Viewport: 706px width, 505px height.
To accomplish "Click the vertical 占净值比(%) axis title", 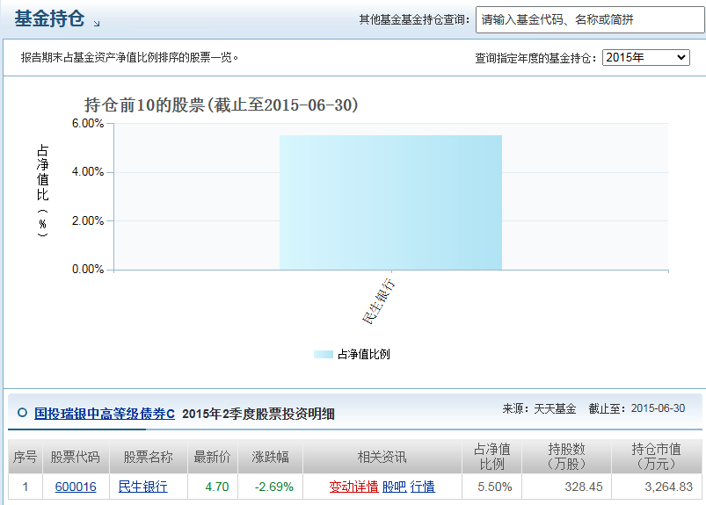I will (43, 191).
